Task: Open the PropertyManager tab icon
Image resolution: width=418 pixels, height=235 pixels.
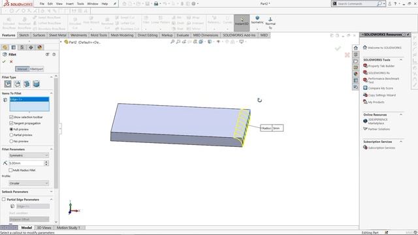Action: click(13, 48)
